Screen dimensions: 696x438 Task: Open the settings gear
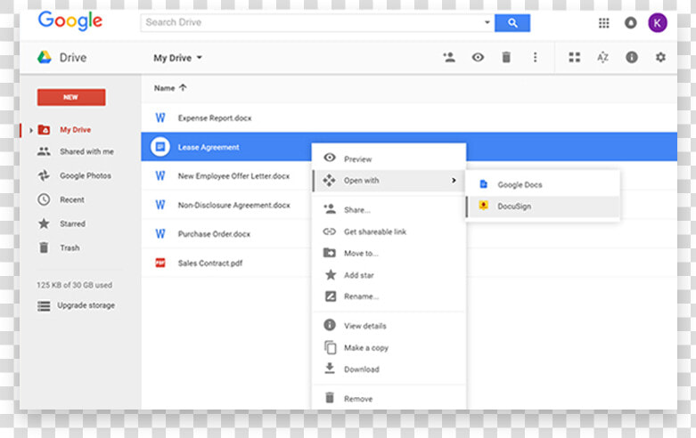pyautogui.click(x=660, y=57)
